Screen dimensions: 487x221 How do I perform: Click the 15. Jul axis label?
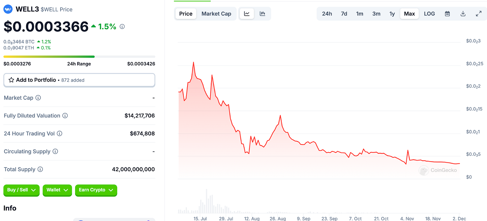click(200, 219)
